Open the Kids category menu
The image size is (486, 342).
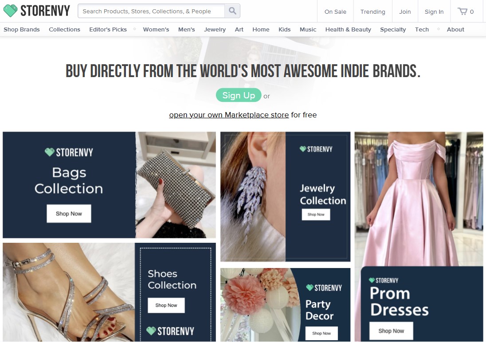tap(284, 29)
